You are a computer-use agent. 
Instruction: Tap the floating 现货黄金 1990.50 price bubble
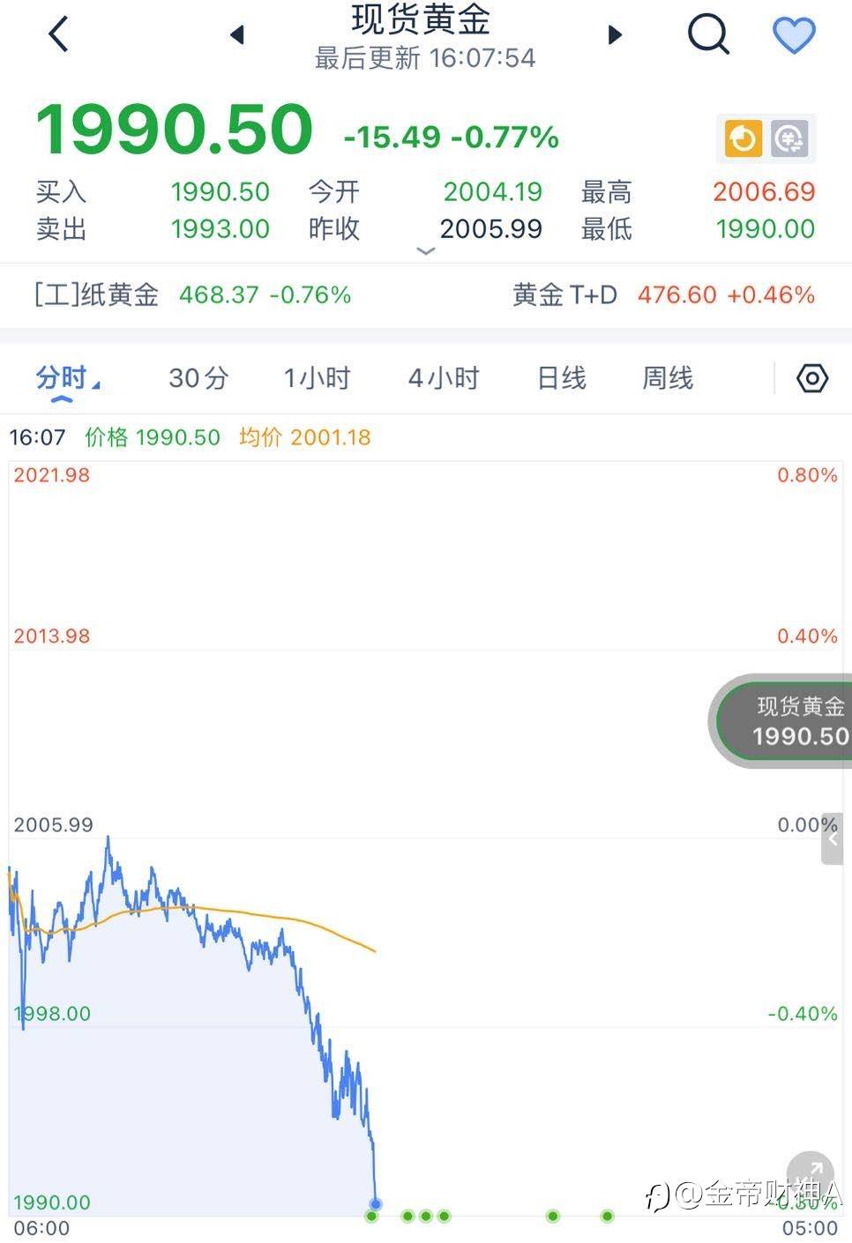click(783, 721)
